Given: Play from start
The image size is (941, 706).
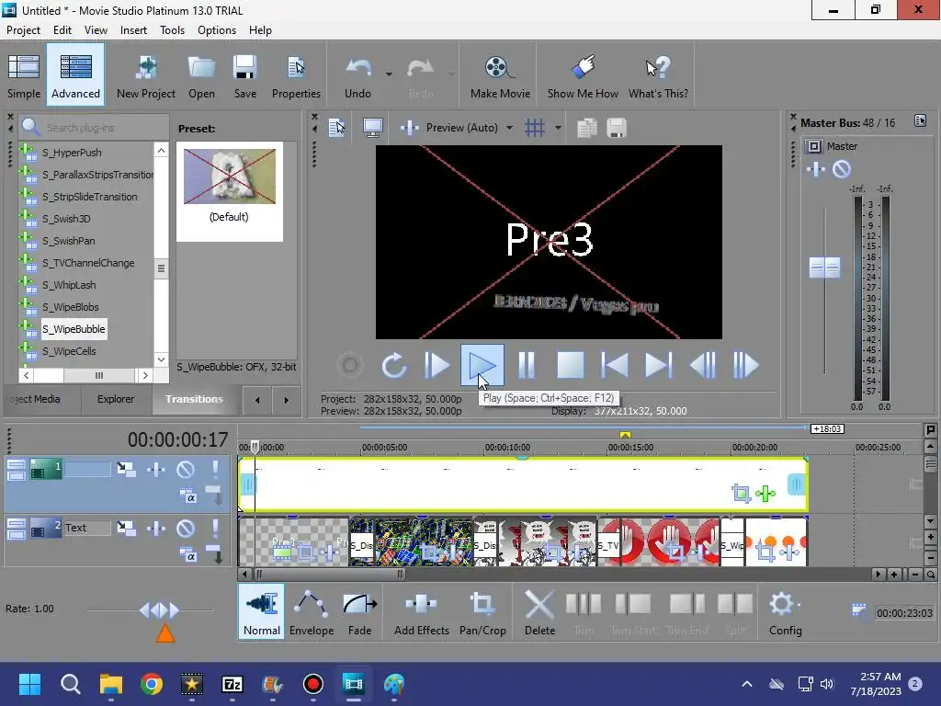Looking at the screenshot, I should (x=436, y=365).
